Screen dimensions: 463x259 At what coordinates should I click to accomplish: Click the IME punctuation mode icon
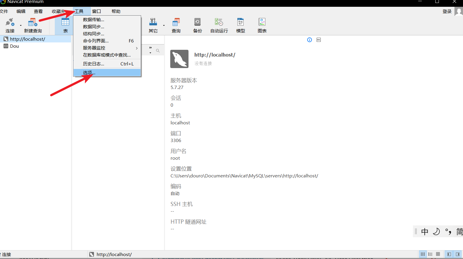coord(448,232)
